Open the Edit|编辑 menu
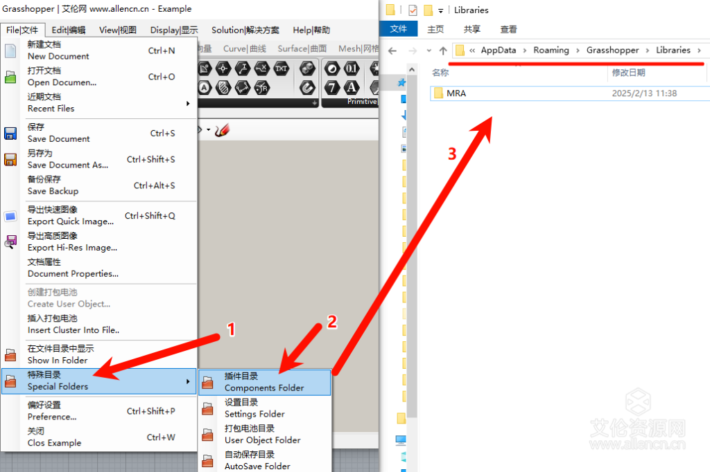 (69, 30)
